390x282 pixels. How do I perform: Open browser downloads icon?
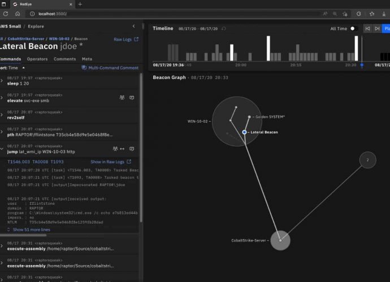tap(384, 14)
